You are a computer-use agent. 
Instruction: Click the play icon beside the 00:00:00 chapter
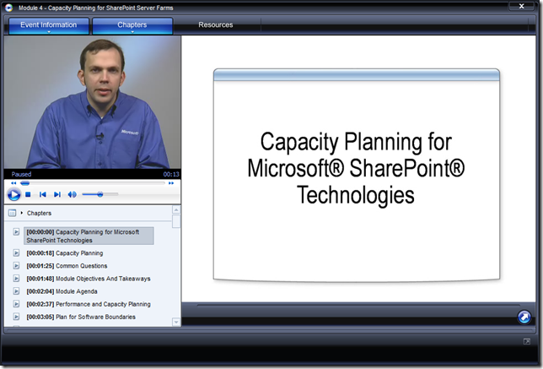point(16,231)
